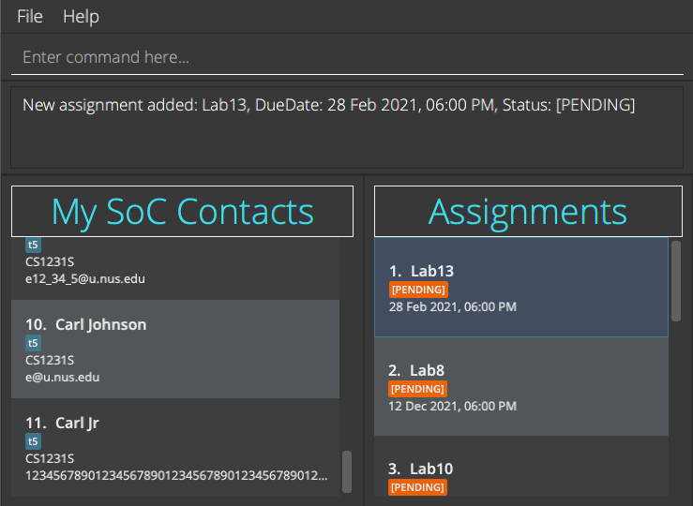The image size is (693, 506).
Task: Click the PENDING badge of Lab13
Action: 418,290
